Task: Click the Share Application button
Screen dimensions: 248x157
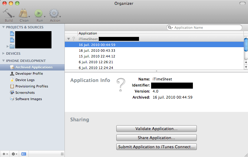Action: coord(156,138)
